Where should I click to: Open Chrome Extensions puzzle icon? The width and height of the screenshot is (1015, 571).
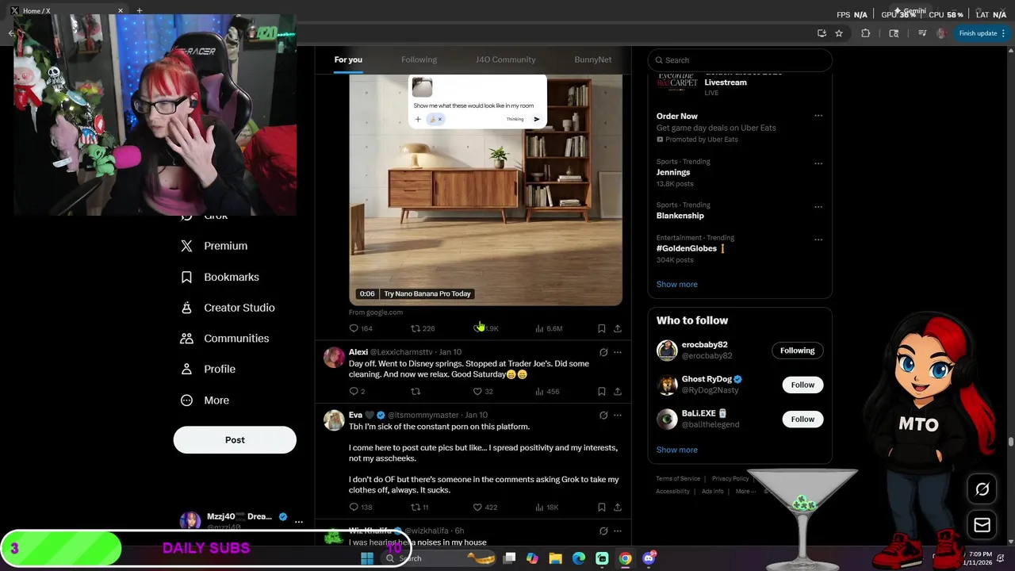click(x=865, y=33)
